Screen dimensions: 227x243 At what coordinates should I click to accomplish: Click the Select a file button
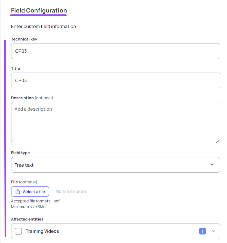click(30, 192)
